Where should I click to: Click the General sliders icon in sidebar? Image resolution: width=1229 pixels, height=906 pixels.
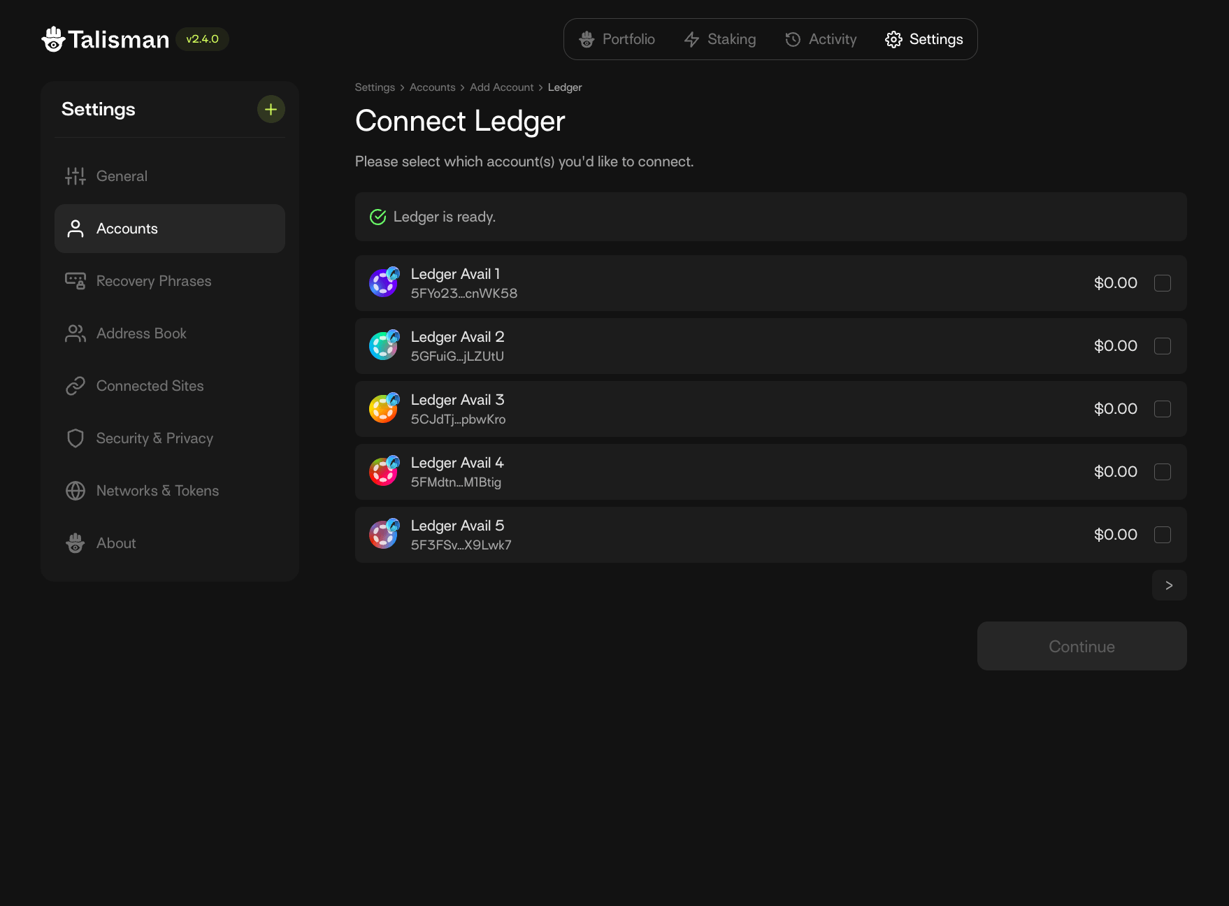[x=76, y=176]
